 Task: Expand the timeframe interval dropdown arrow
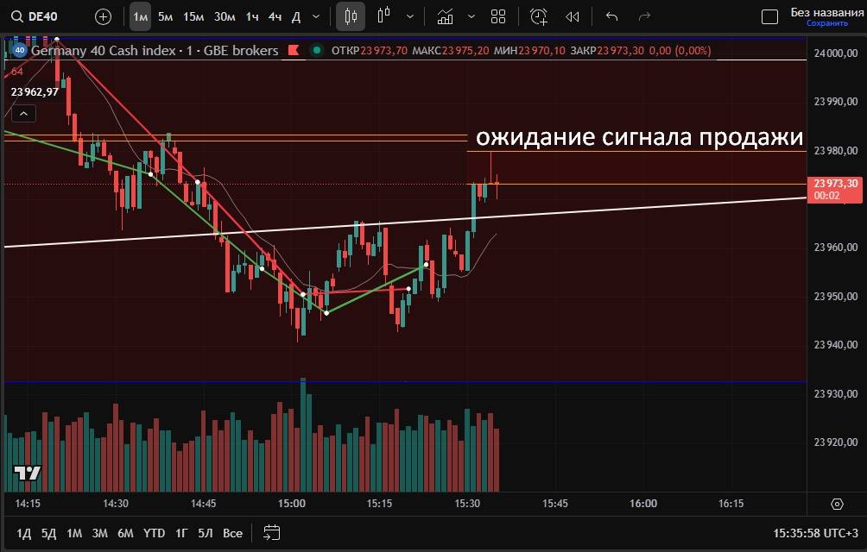pos(316,16)
